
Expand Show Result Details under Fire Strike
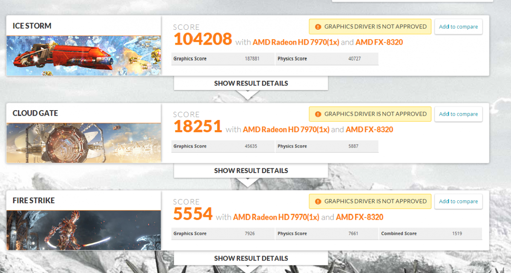point(251,258)
